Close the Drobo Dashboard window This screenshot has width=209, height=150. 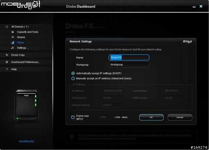(201, 6)
